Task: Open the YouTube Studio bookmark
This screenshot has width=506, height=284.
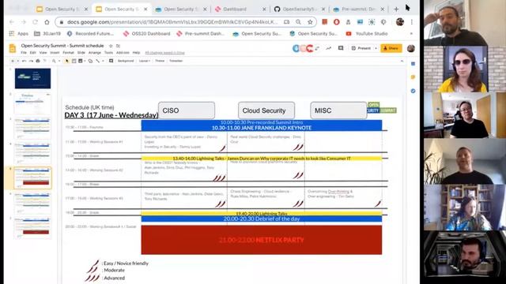Action: (x=367, y=33)
